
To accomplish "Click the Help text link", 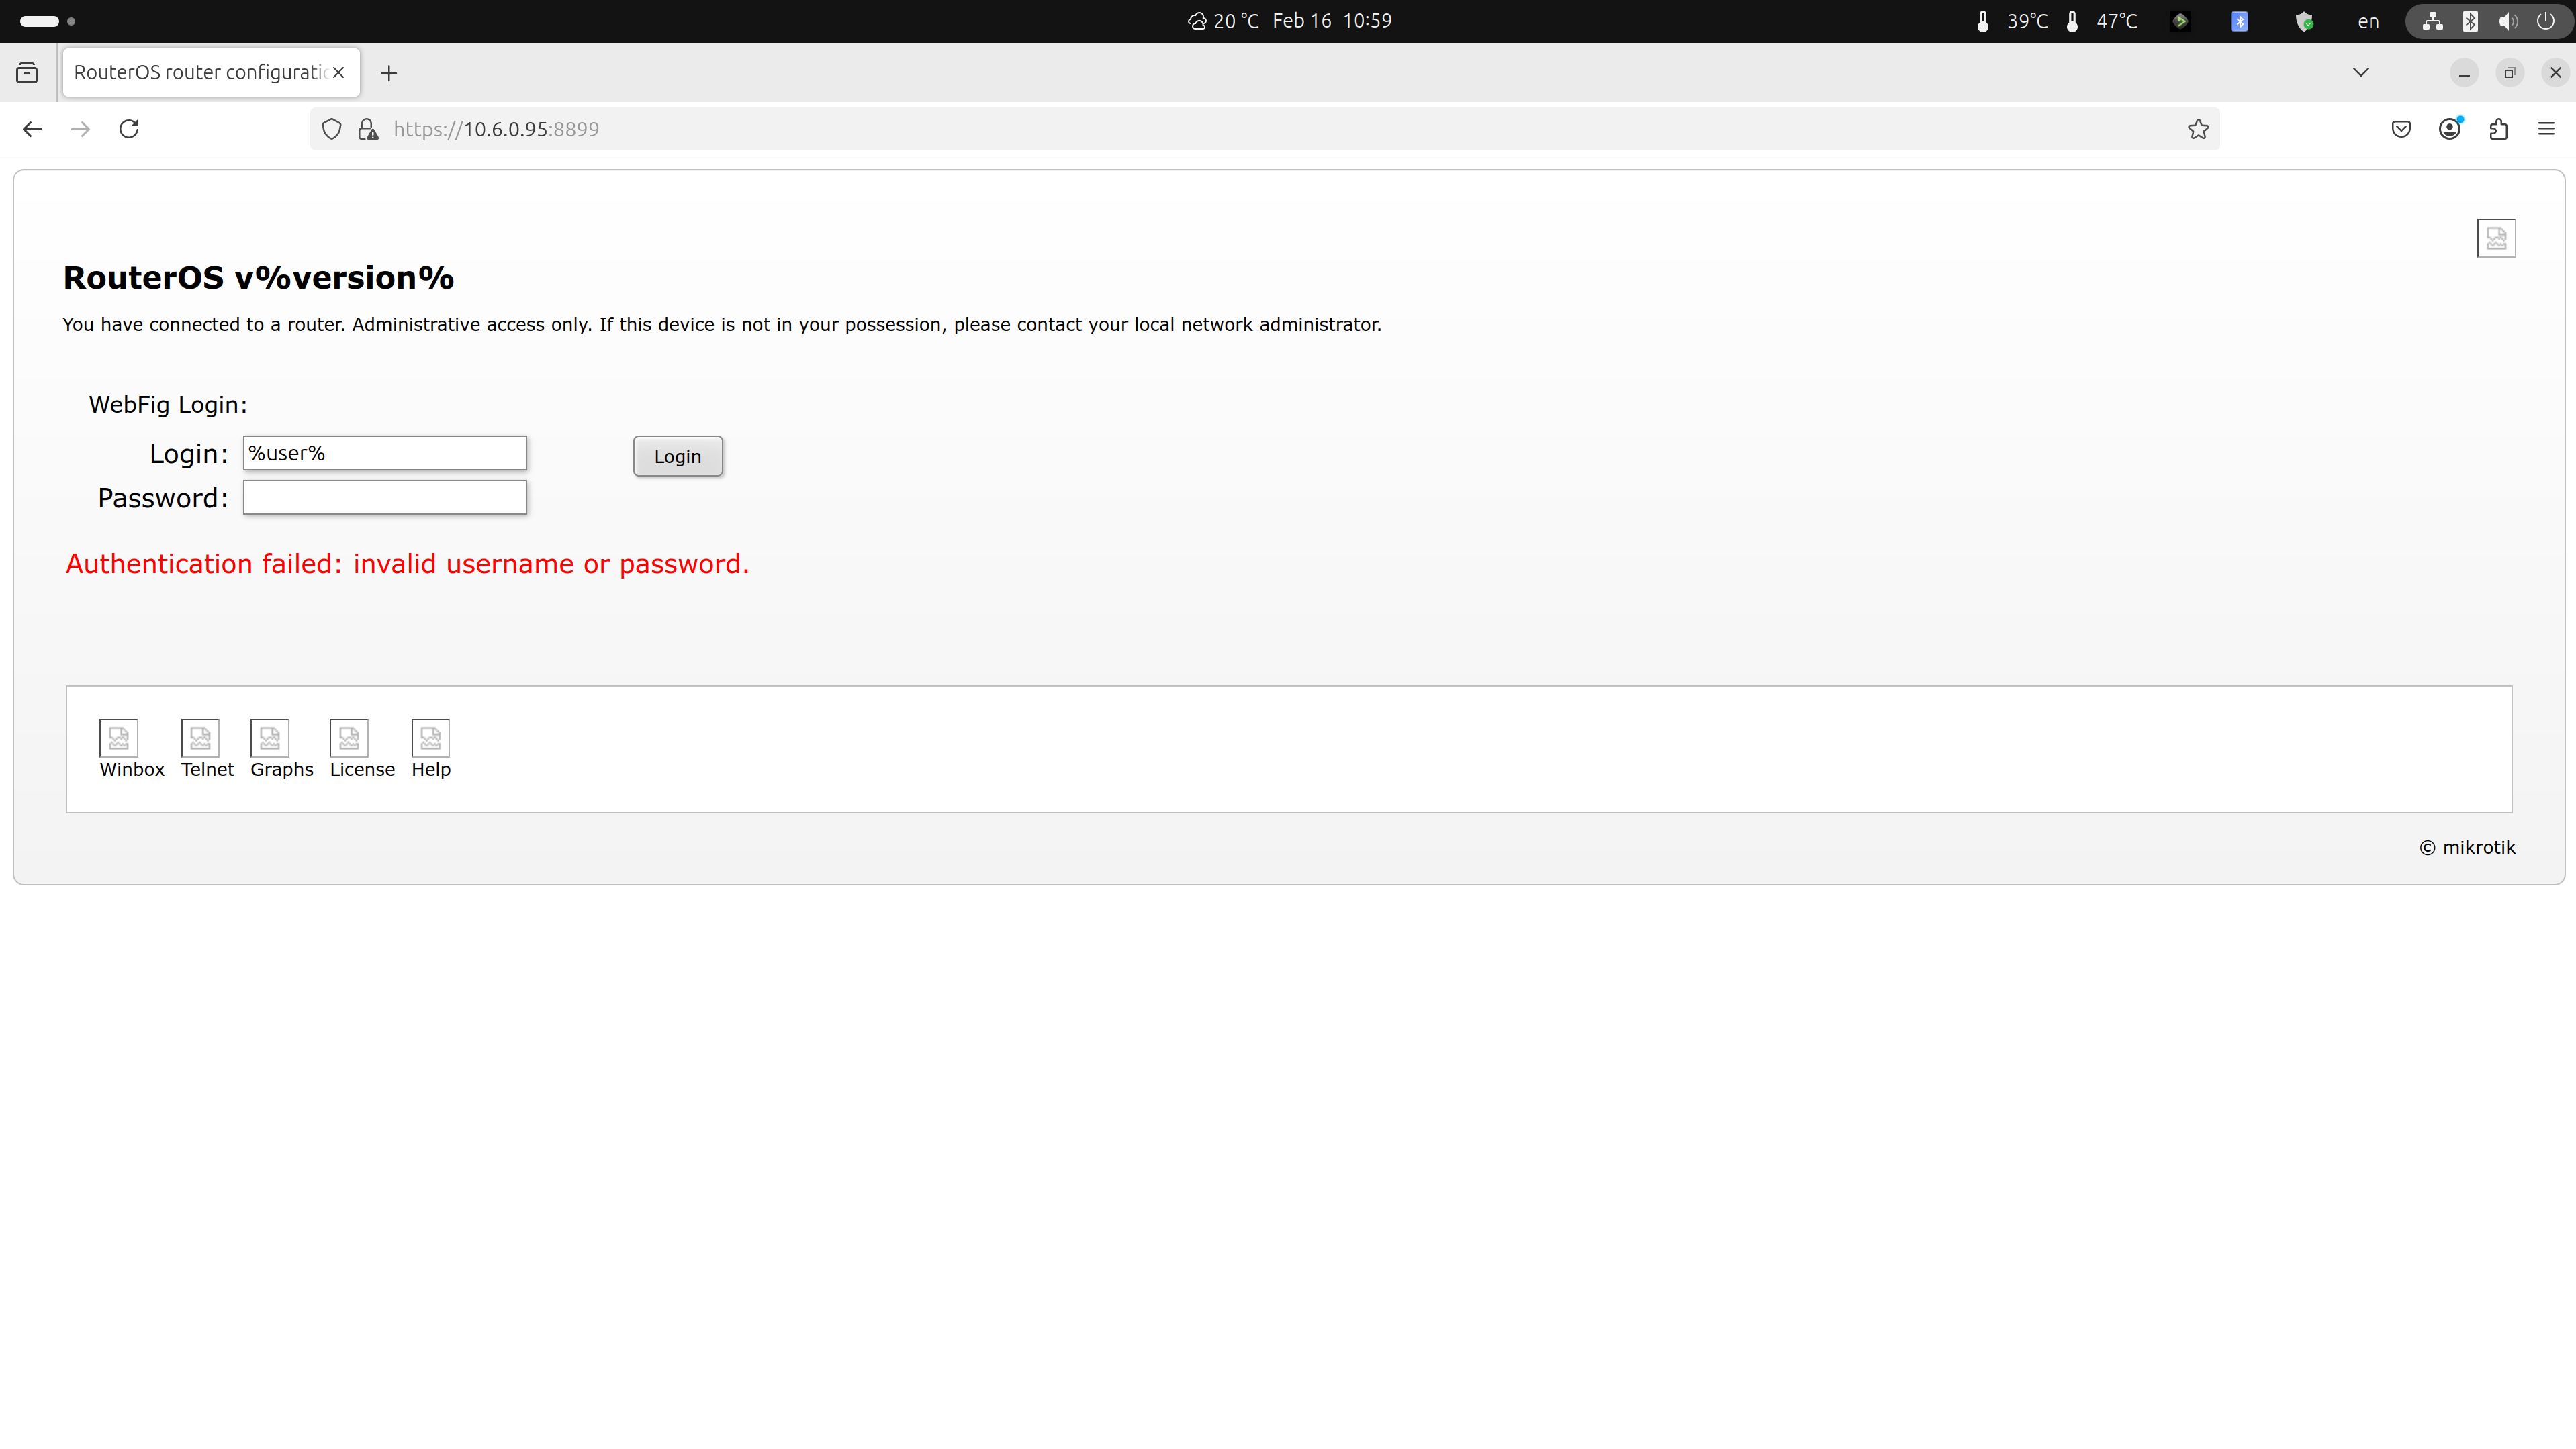I will [x=431, y=770].
